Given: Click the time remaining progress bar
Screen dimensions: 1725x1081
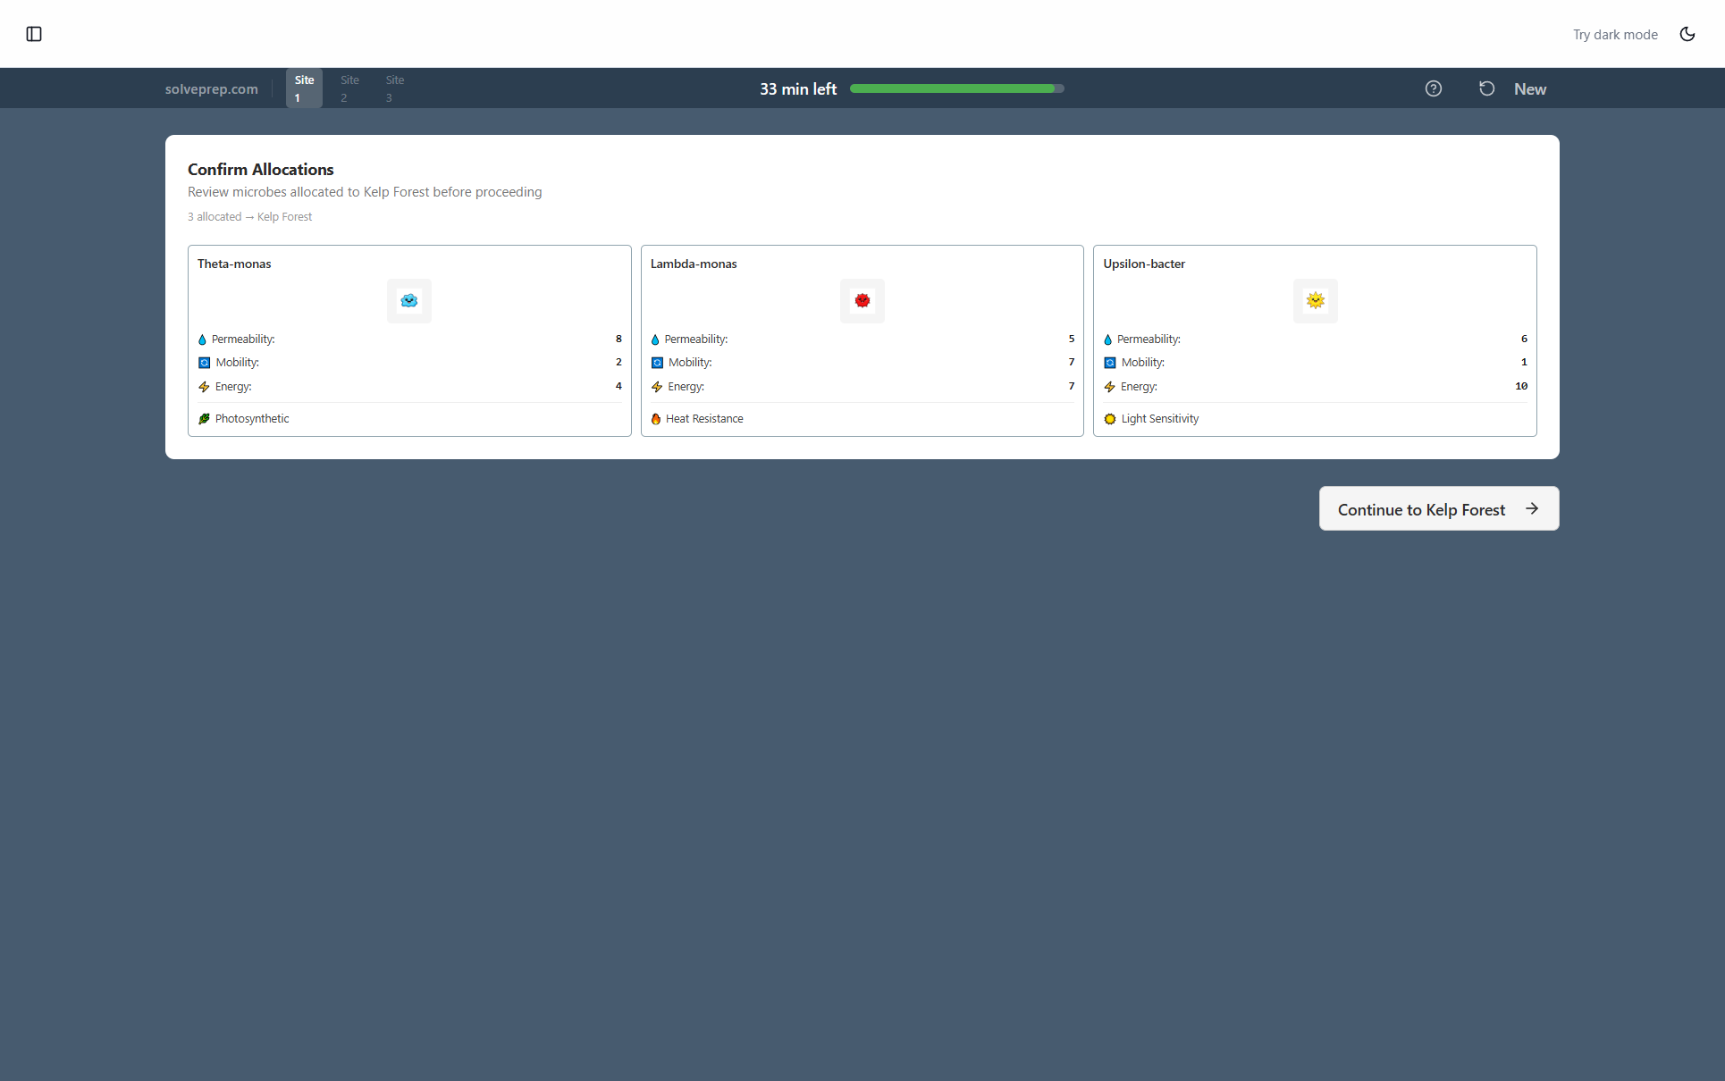Looking at the screenshot, I should pos(956,88).
